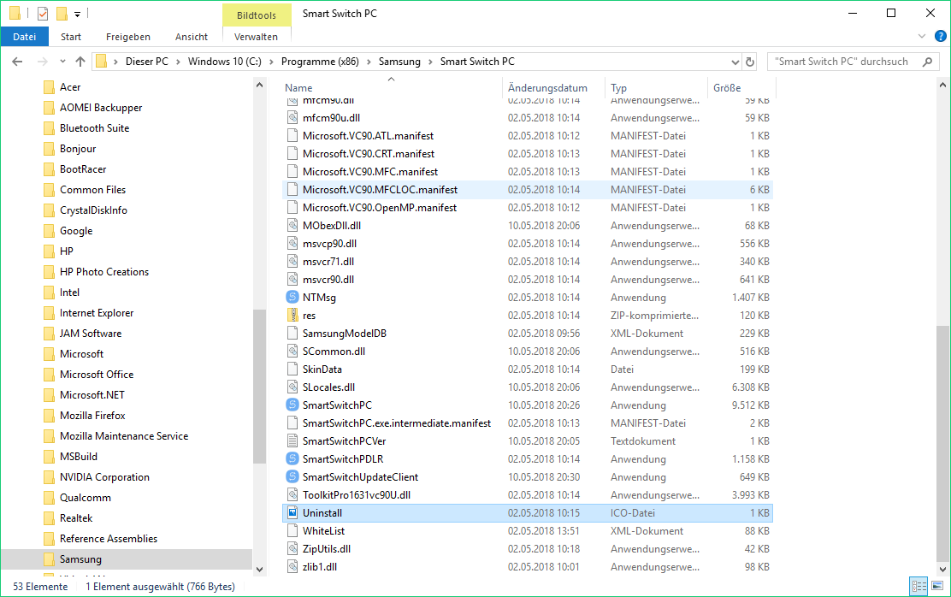This screenshot has height=597, width=951.
Task: Click the SamsungModelDB XML file icon
Action: [x=292, y=333]
